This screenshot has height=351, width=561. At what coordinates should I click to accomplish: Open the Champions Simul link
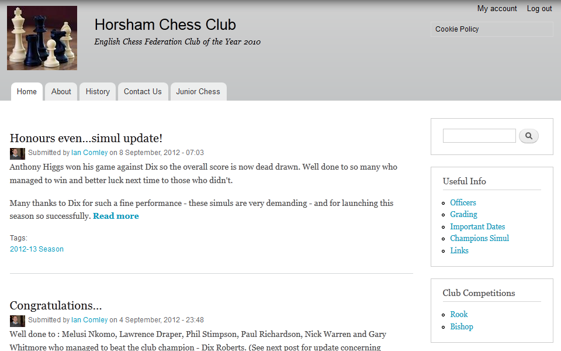click(x=479, y=238)
